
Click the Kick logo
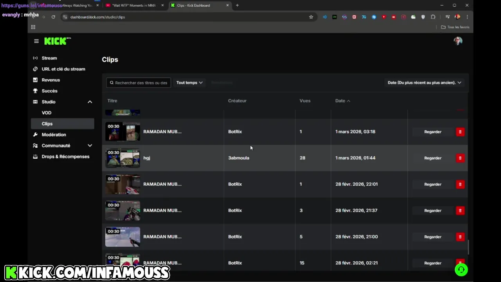click(x=57, y=41)
